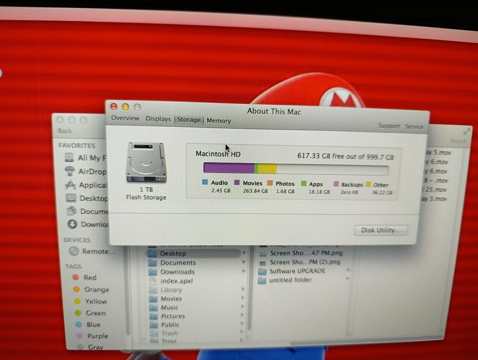Image resolution: width=478 pixels, height=360 pixels.
Task: Expand the Library folder arrow
Action: click(243, 288)
